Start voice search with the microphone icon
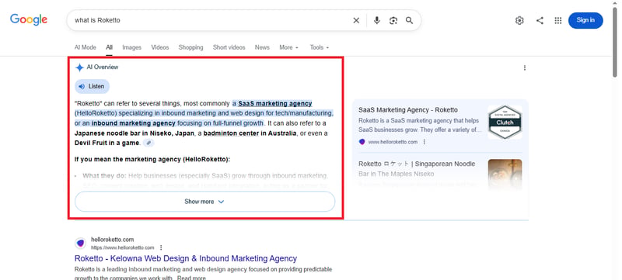622x280 pixels. (377, 21)
